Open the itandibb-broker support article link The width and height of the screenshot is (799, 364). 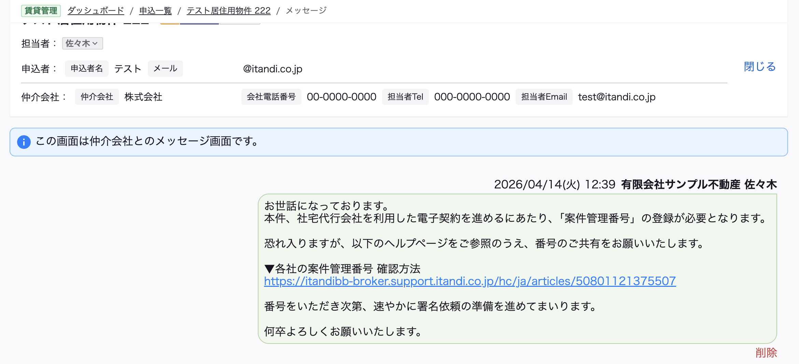[470, 281]
